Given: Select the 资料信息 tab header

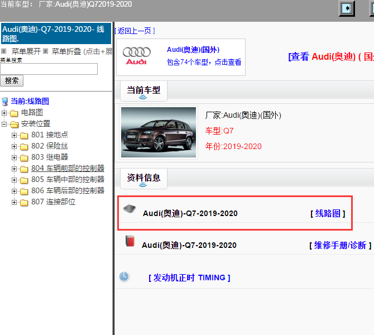Looking at the screenshot, I should pyautogui.click(x=143, y=179).
